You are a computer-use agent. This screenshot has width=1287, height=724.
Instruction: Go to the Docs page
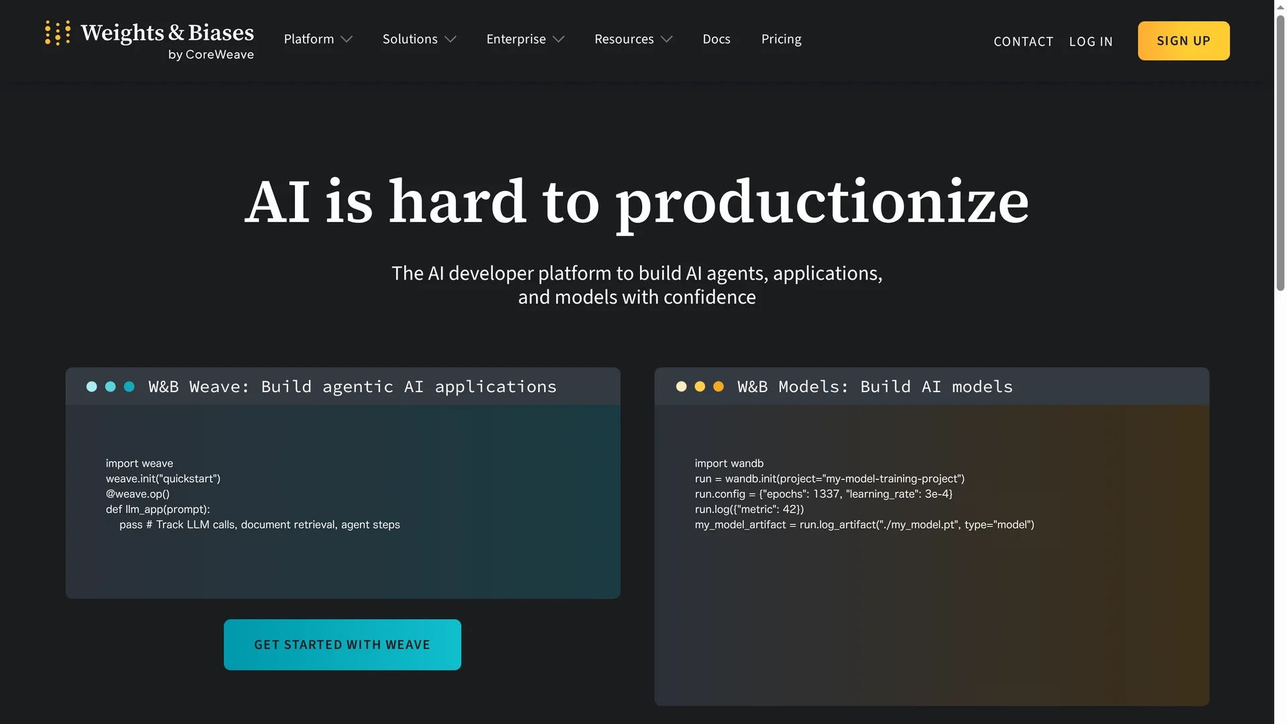pos(716,39)
